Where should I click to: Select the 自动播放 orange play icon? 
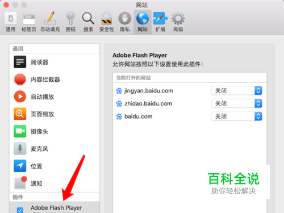click(20, 97)
